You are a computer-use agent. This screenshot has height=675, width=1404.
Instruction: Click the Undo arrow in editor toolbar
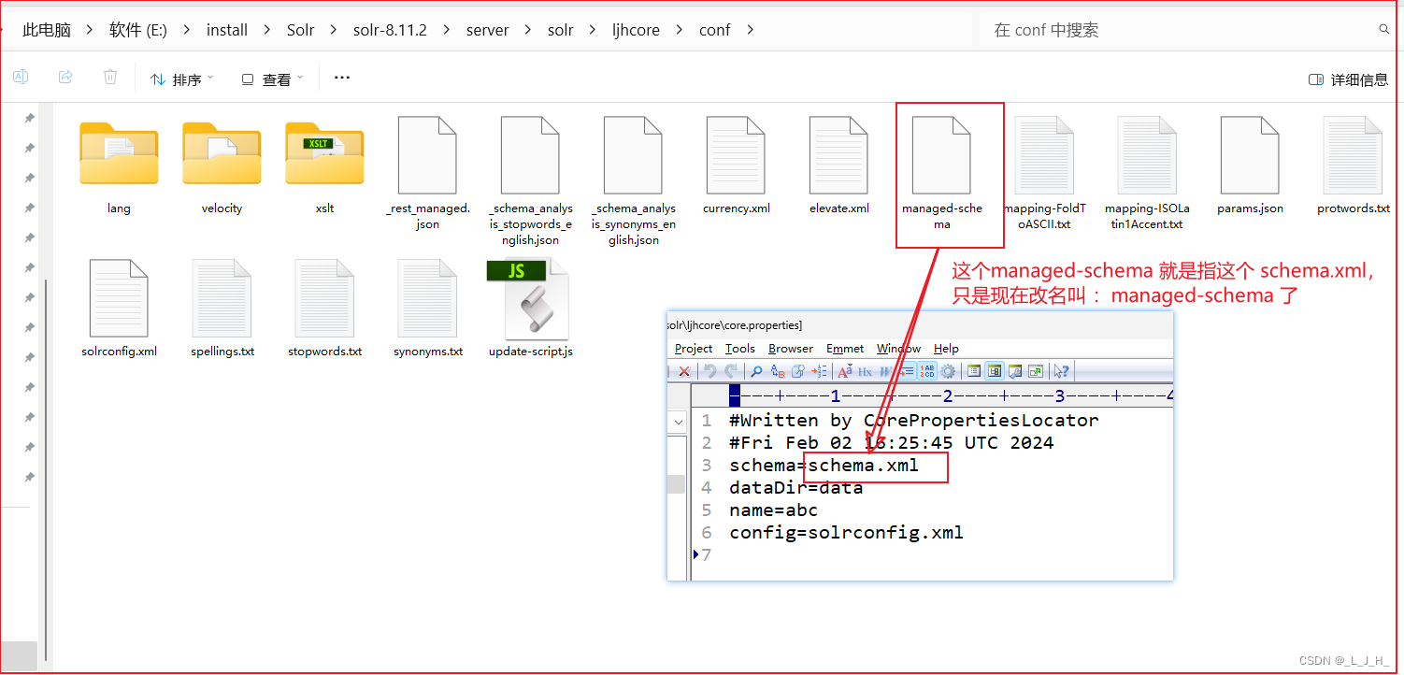[x=709, y=371]
